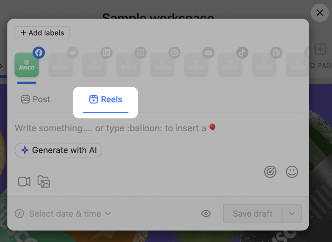Click the Generate with AI button

pyautogui.click(x=58, y=150)
